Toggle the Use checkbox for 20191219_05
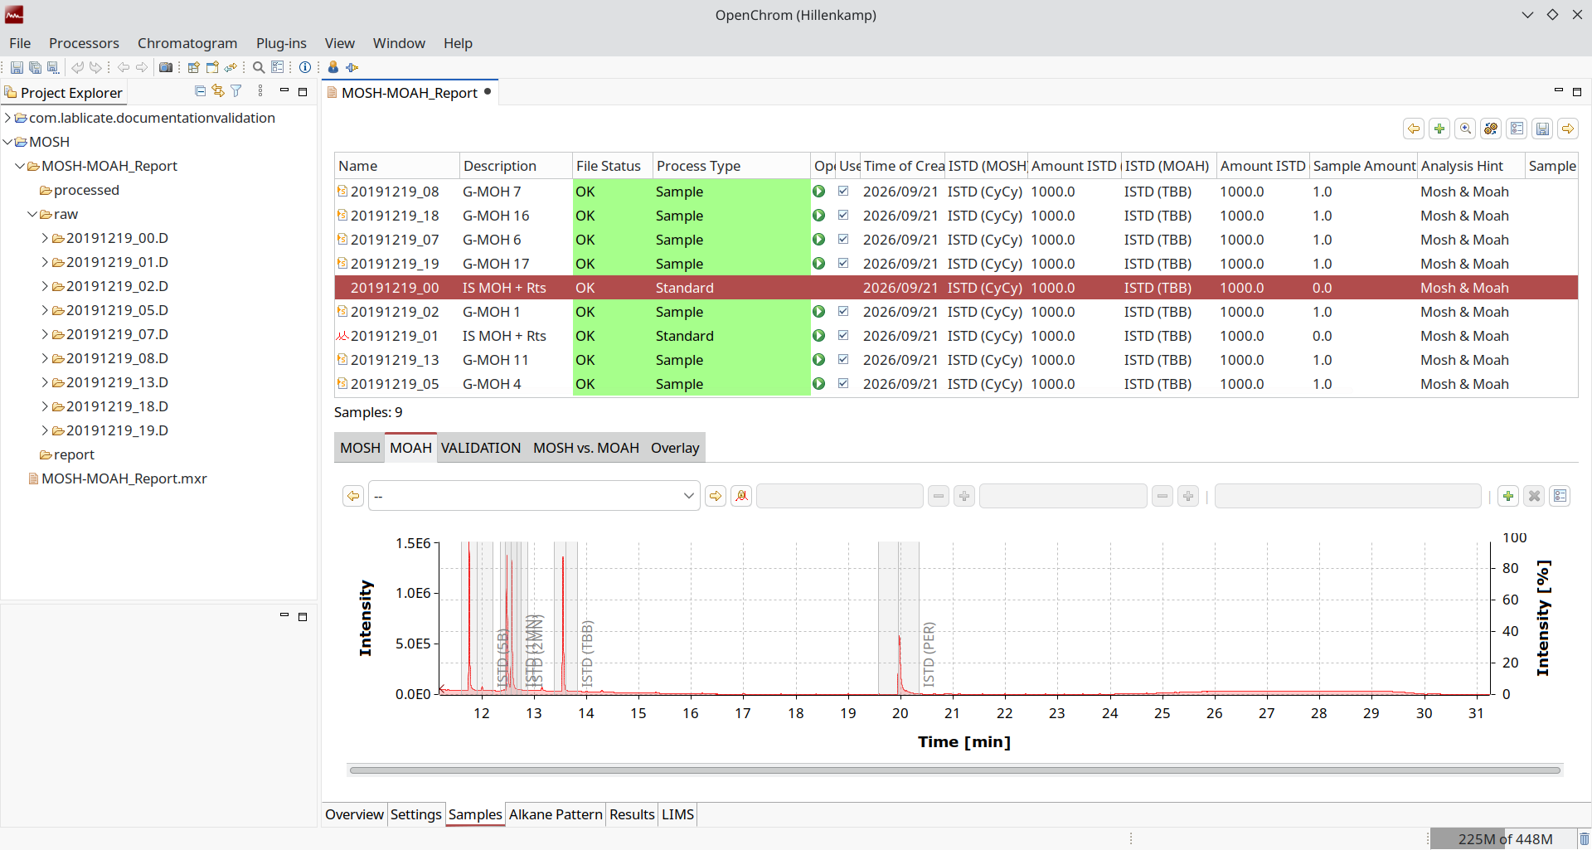The width and height of the screenshot is (1592, 850). [843, 384]
